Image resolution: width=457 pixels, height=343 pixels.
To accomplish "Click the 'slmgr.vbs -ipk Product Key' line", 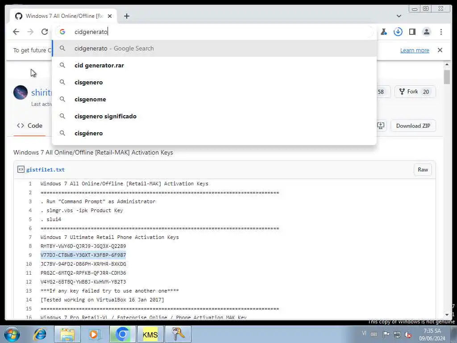I will (x=82, y=211).
